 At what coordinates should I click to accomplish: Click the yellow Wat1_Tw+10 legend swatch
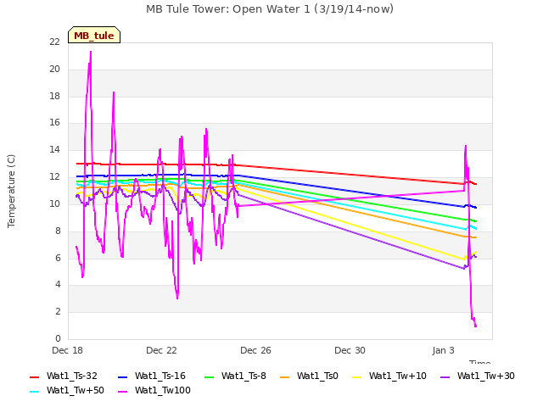(356, 376)
